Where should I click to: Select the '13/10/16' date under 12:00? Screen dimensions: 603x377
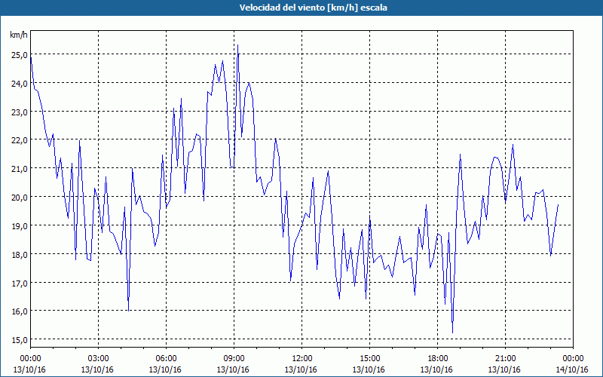pos(301,369)
